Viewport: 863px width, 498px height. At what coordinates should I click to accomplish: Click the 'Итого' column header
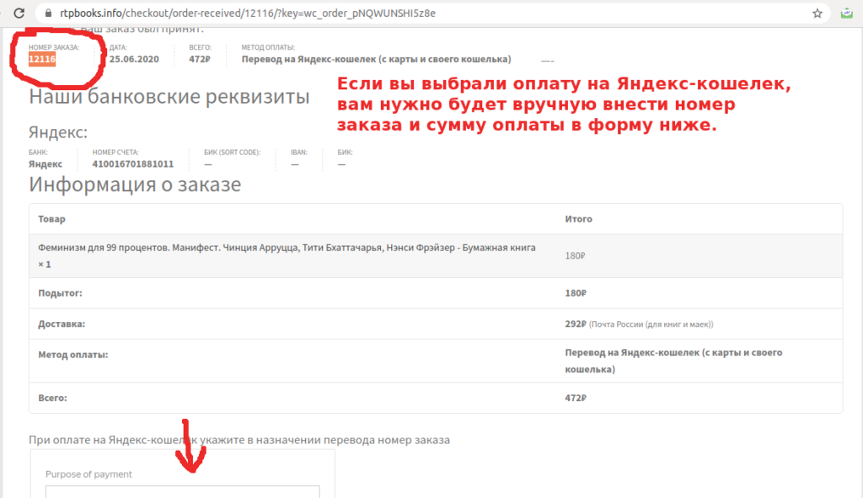tap(578, 219)
